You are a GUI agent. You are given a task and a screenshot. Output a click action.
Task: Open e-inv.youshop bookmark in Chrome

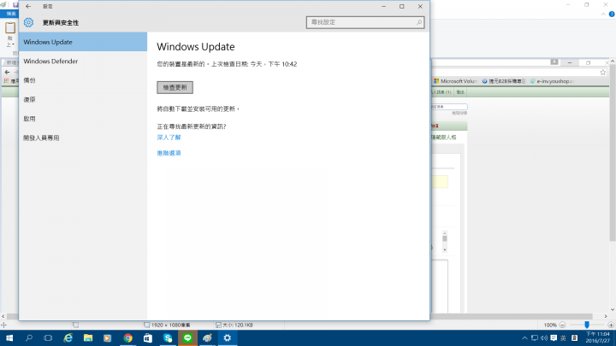pyautogui.click(x=552, y=81)
